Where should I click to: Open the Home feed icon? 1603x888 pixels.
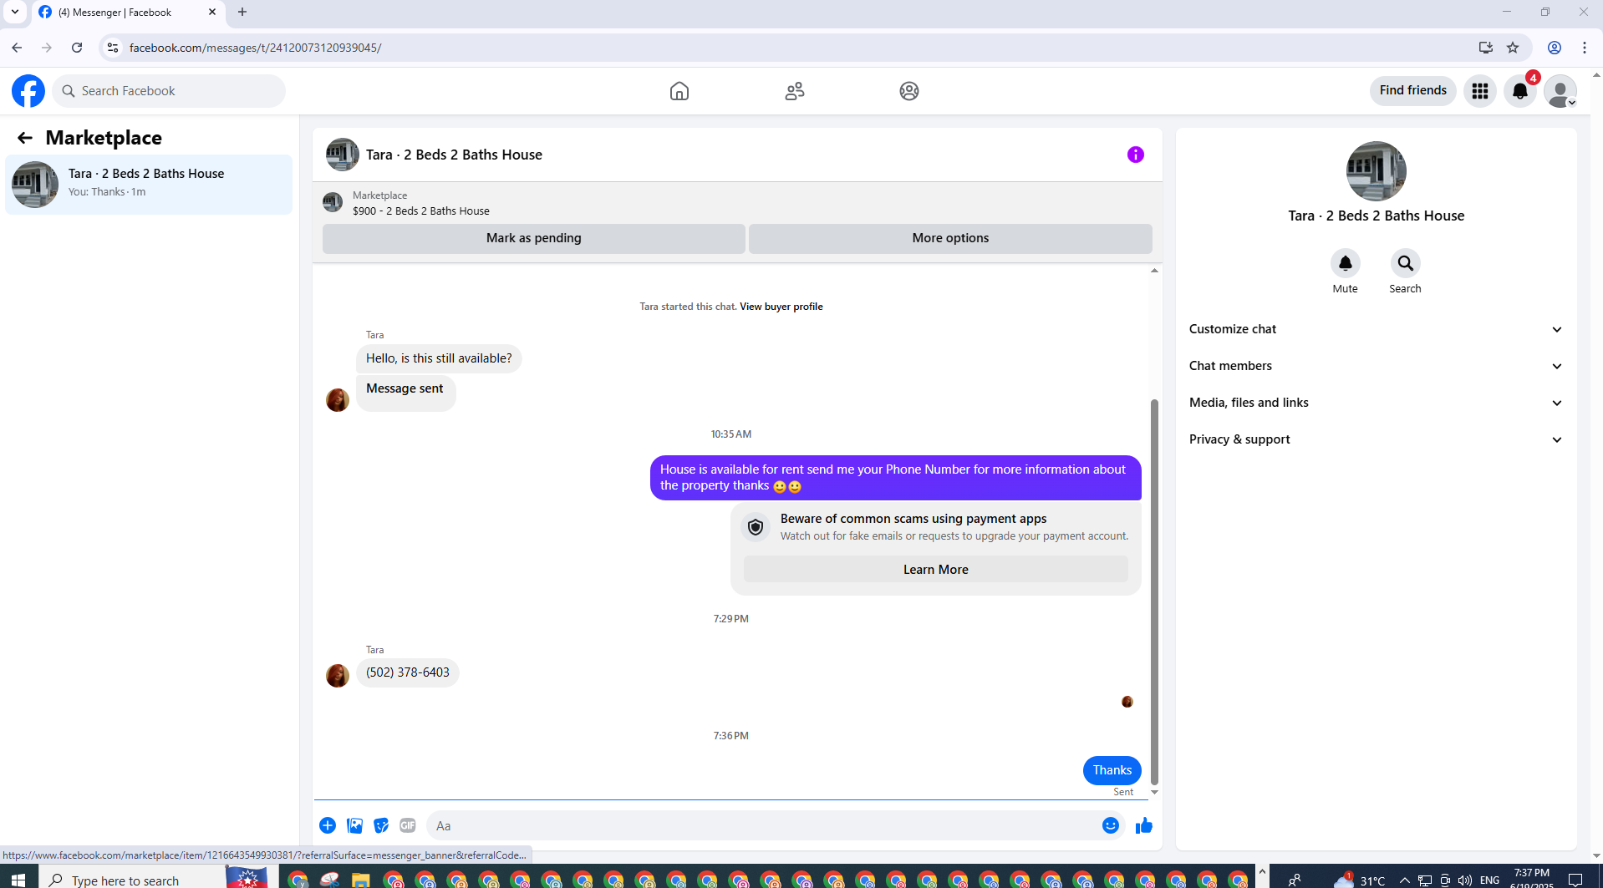[679, 91]
